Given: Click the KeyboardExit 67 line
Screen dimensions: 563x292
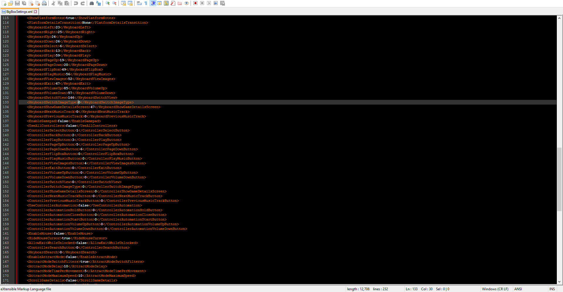Looking at the screenshot, I should [x=59, y=83].
